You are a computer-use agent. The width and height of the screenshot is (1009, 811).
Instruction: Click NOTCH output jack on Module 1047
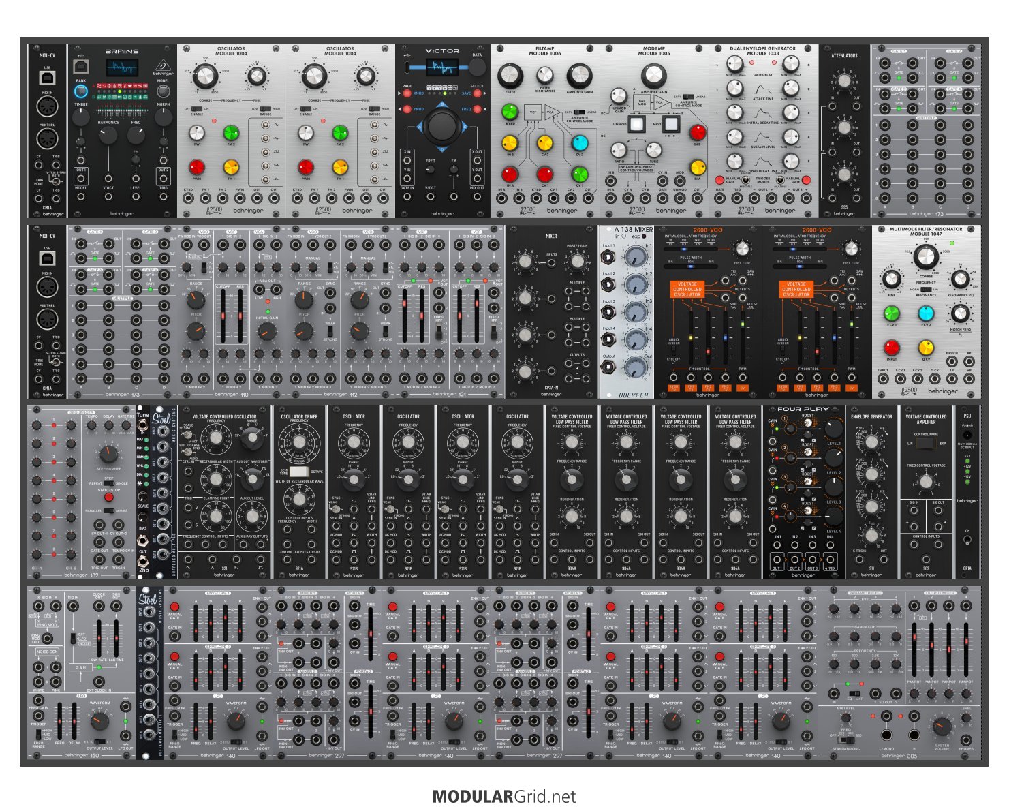point(952,363)
